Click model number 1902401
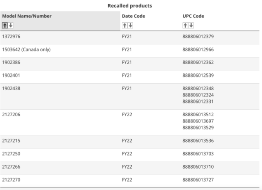The height and width of the screenshot is (190, 262). click(x=11, y=75)
